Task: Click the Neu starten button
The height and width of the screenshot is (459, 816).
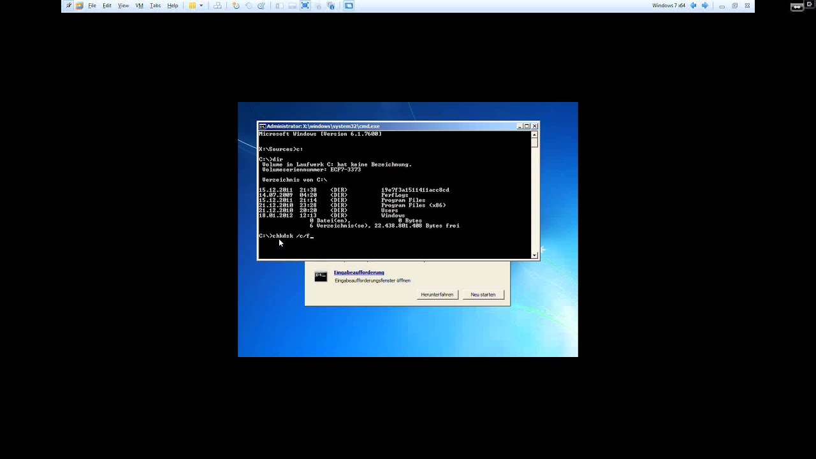Action: 483,295
